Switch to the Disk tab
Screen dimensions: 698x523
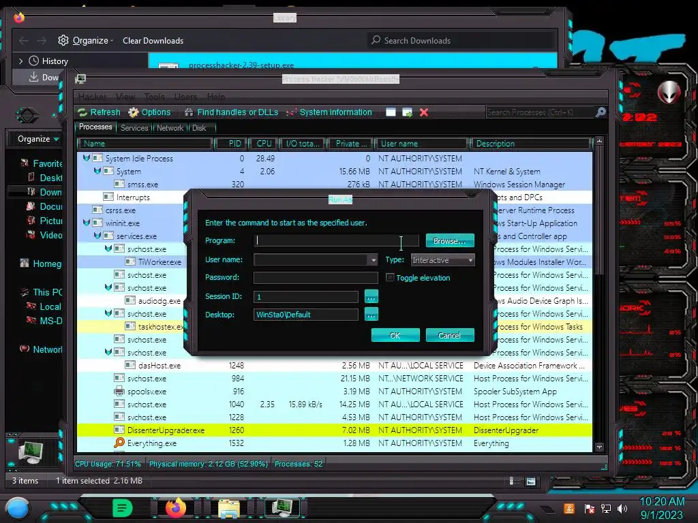[199, 128]
